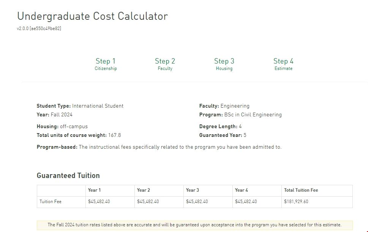
Task: Click the Student Type: International Student line
Action: [80, 106]
